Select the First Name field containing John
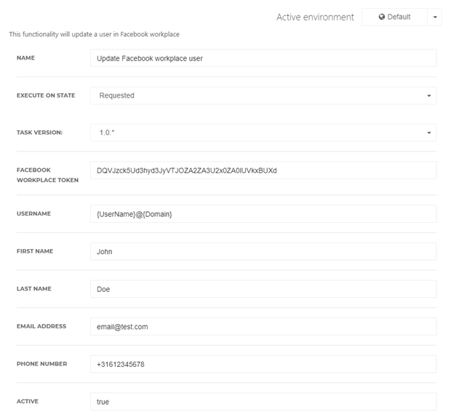 pos(263,252)
